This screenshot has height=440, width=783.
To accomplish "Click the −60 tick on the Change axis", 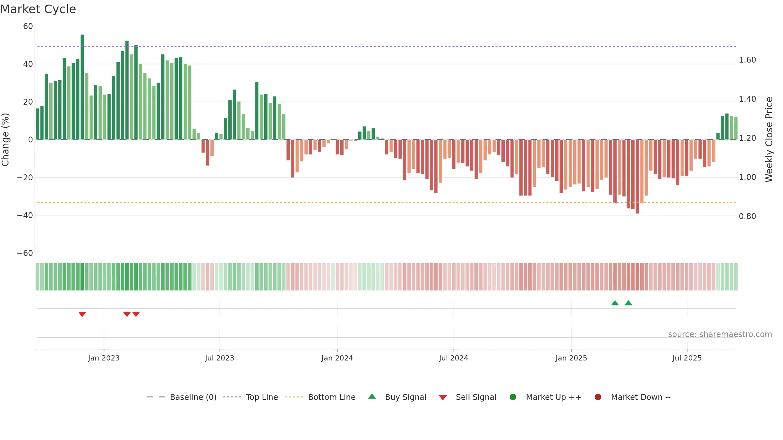I will [25, 253].
